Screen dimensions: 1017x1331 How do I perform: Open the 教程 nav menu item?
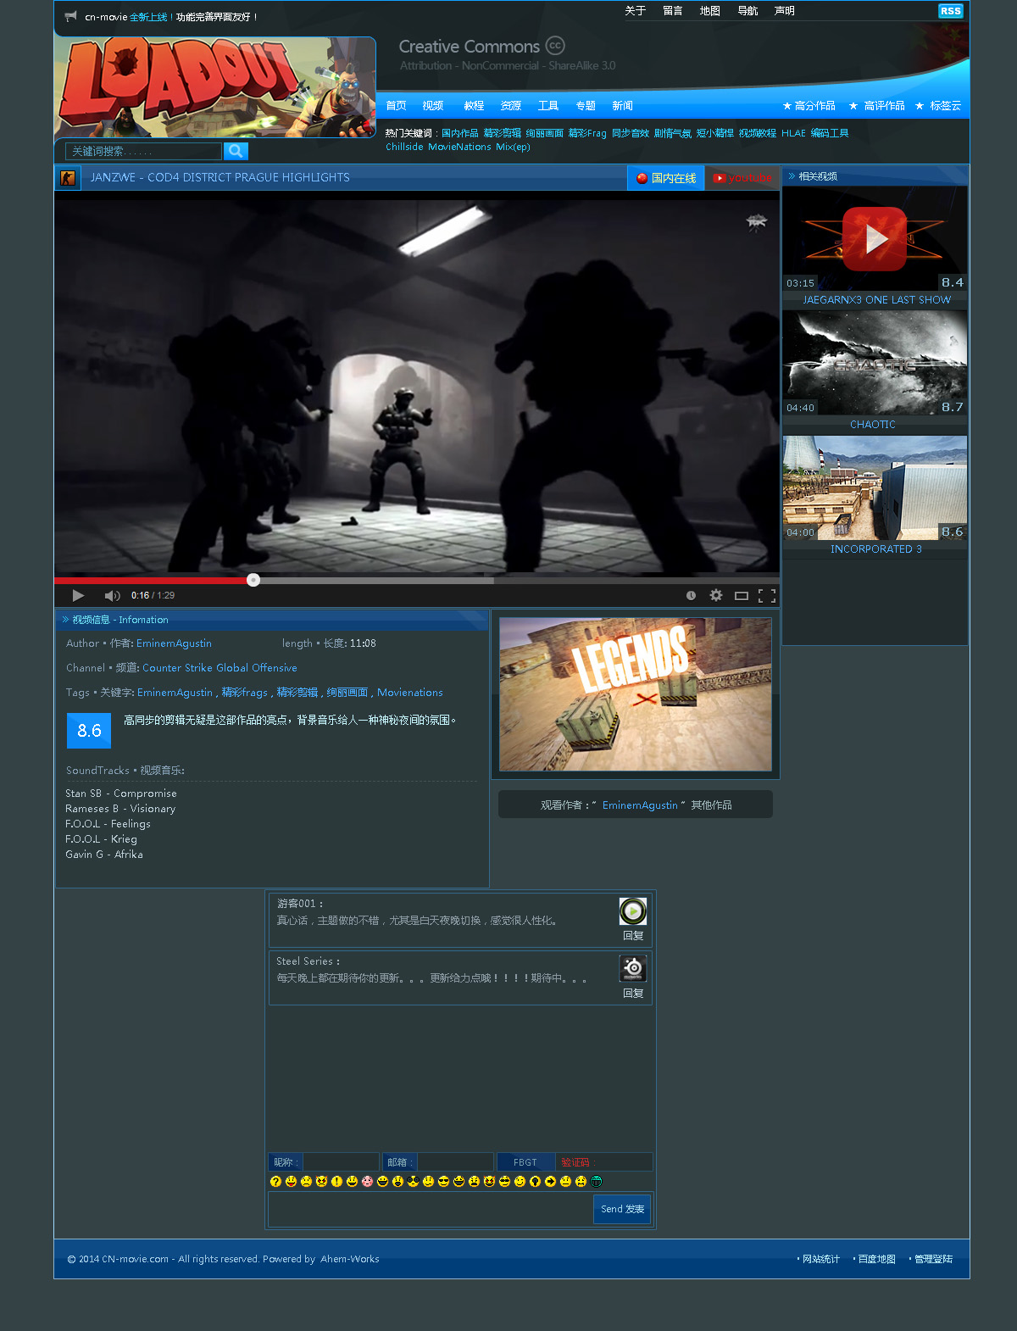pos(474,106)
